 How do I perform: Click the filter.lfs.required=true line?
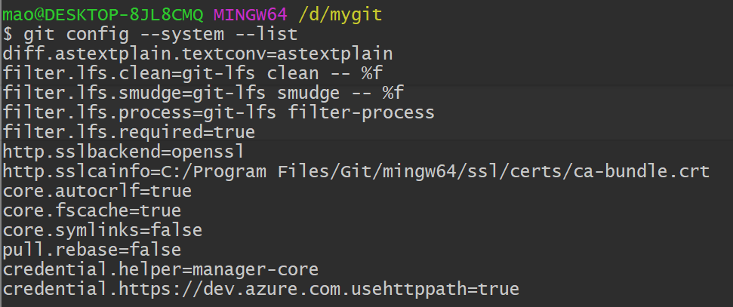[129, 133]
